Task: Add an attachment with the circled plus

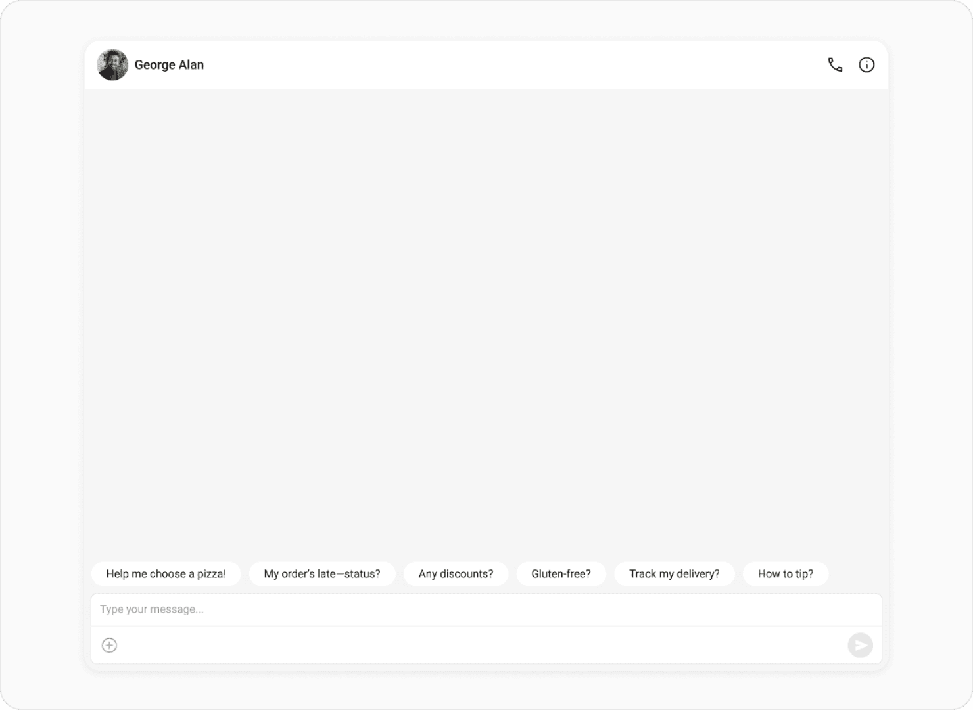Action: click(110, 645)
